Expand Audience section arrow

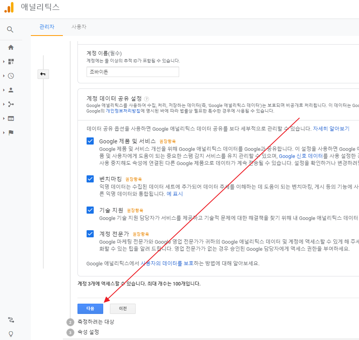(4, 90)
